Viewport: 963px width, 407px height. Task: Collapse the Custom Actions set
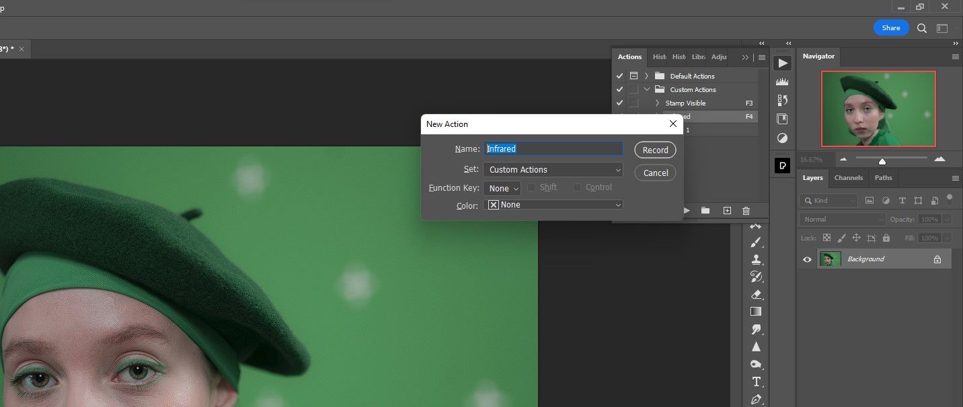[x=646, y=89]
